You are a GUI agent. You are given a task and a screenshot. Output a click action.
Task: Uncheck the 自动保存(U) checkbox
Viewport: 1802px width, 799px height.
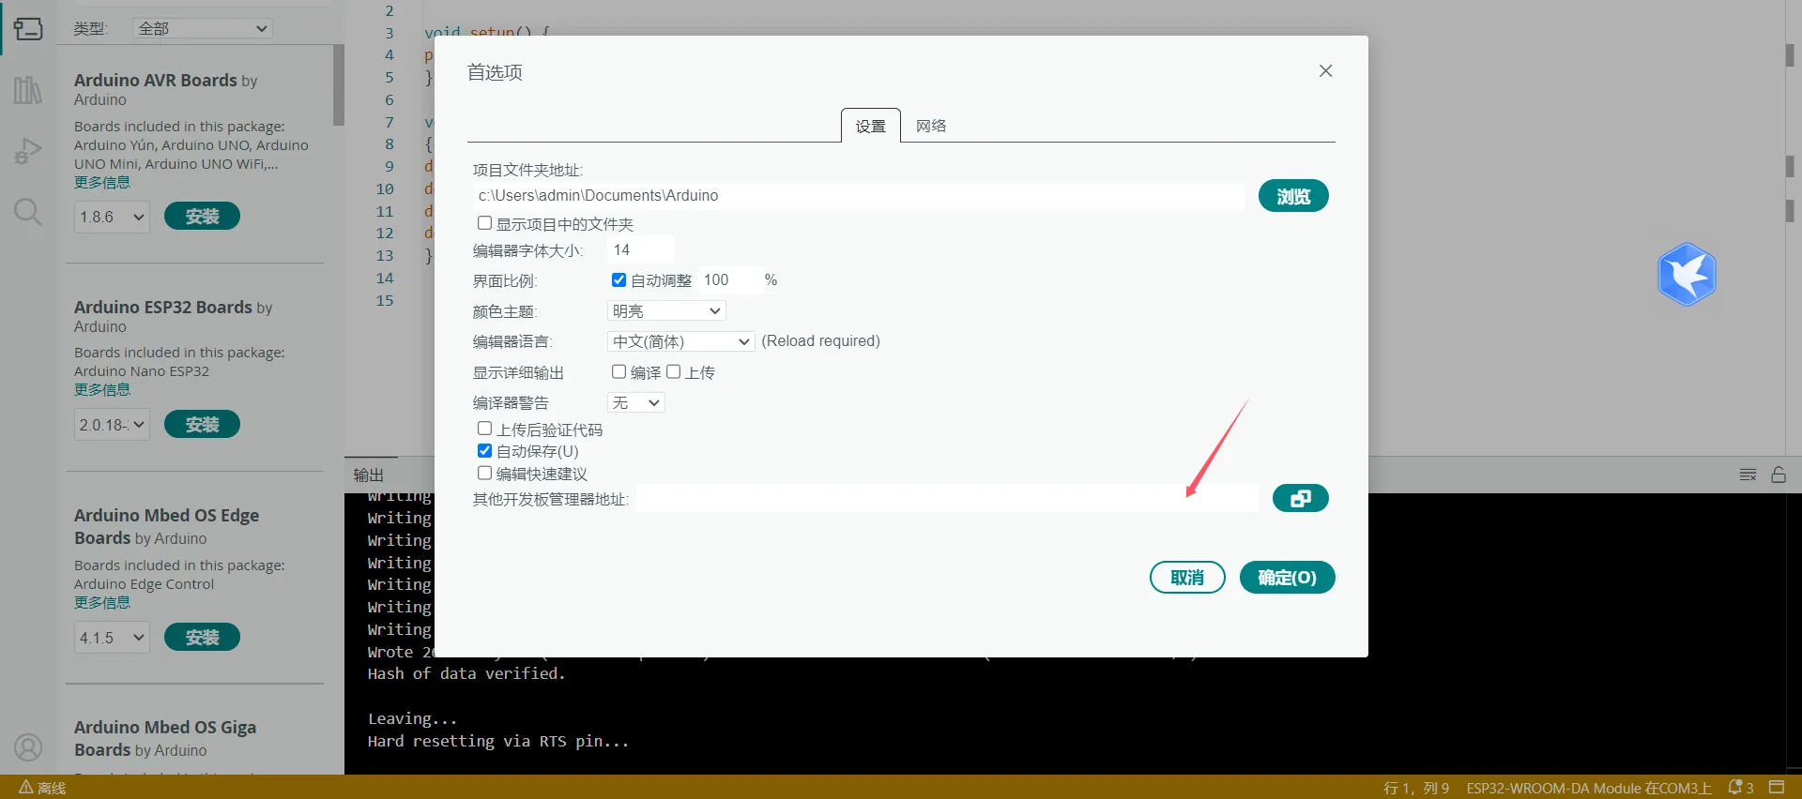coord(484,451)
